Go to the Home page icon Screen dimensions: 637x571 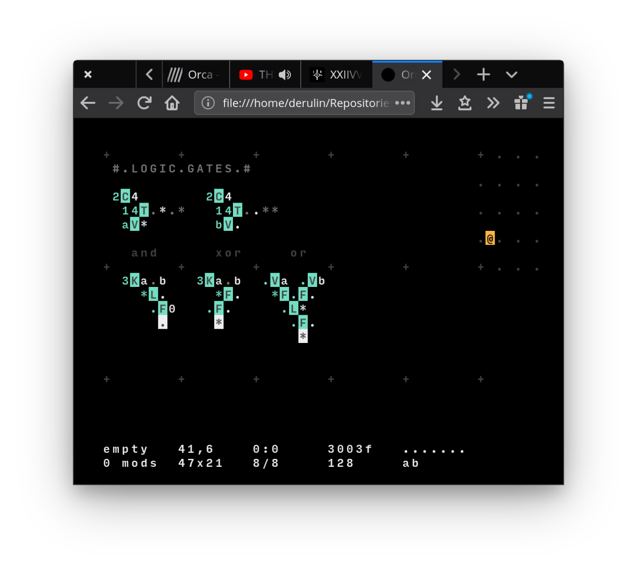tap(172, 103)
